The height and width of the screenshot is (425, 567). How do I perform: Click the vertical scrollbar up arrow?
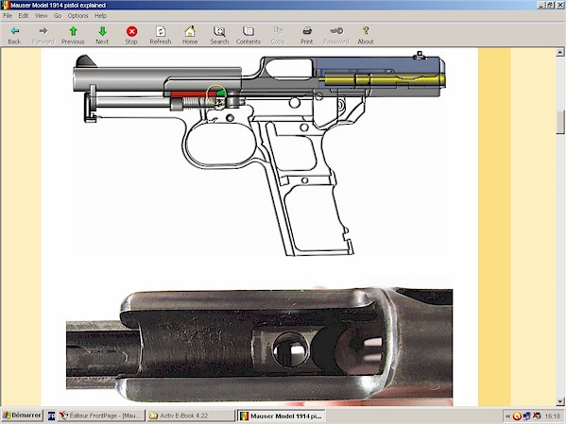tap(560, 53)
